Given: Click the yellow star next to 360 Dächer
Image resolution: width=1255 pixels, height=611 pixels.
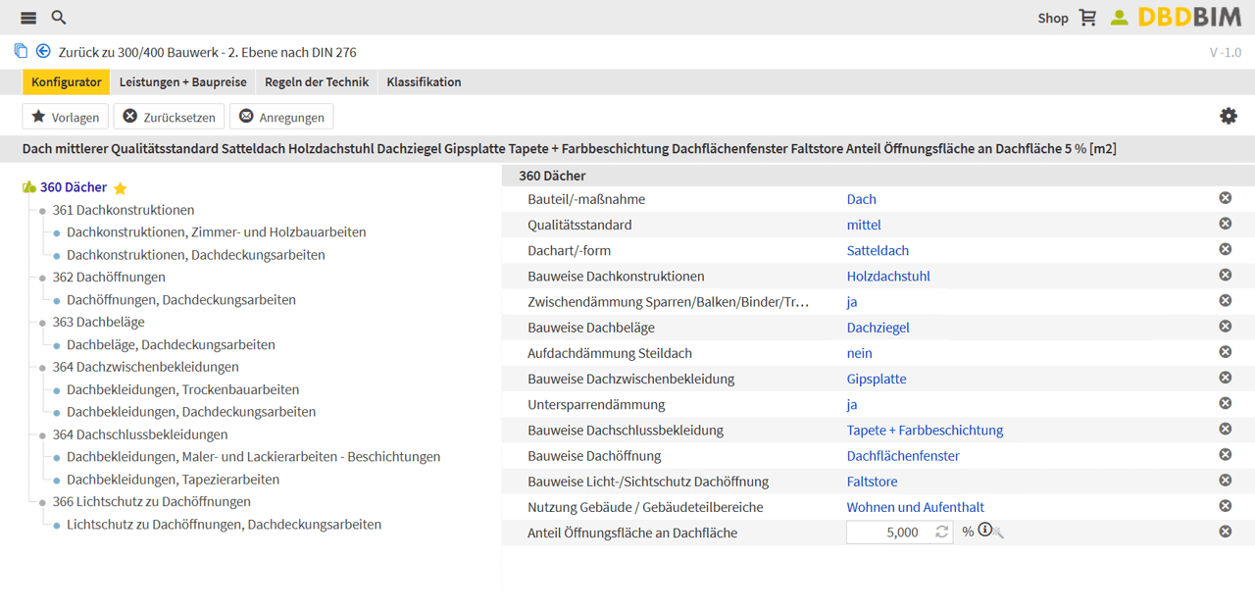Looking at the screenshot, I should pyautogui.click(x=120, y=188).
